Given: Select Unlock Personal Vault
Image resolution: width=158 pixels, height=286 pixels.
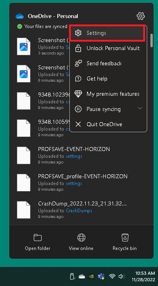Looking at the screenshot, I should tap(109, 48).
